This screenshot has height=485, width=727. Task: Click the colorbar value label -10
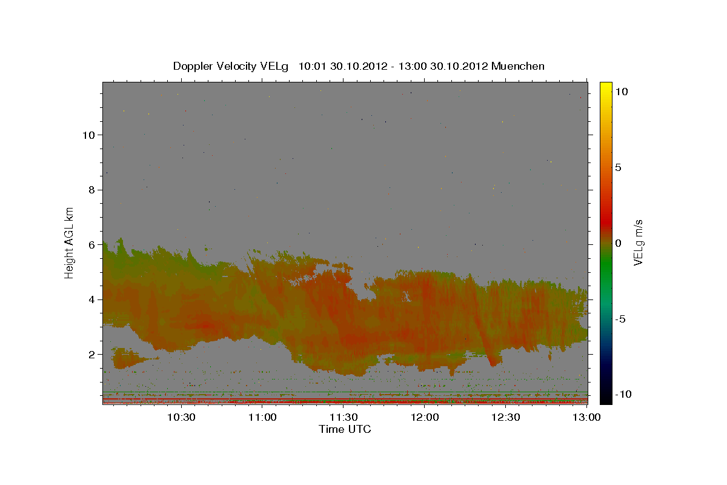point(623,395)
